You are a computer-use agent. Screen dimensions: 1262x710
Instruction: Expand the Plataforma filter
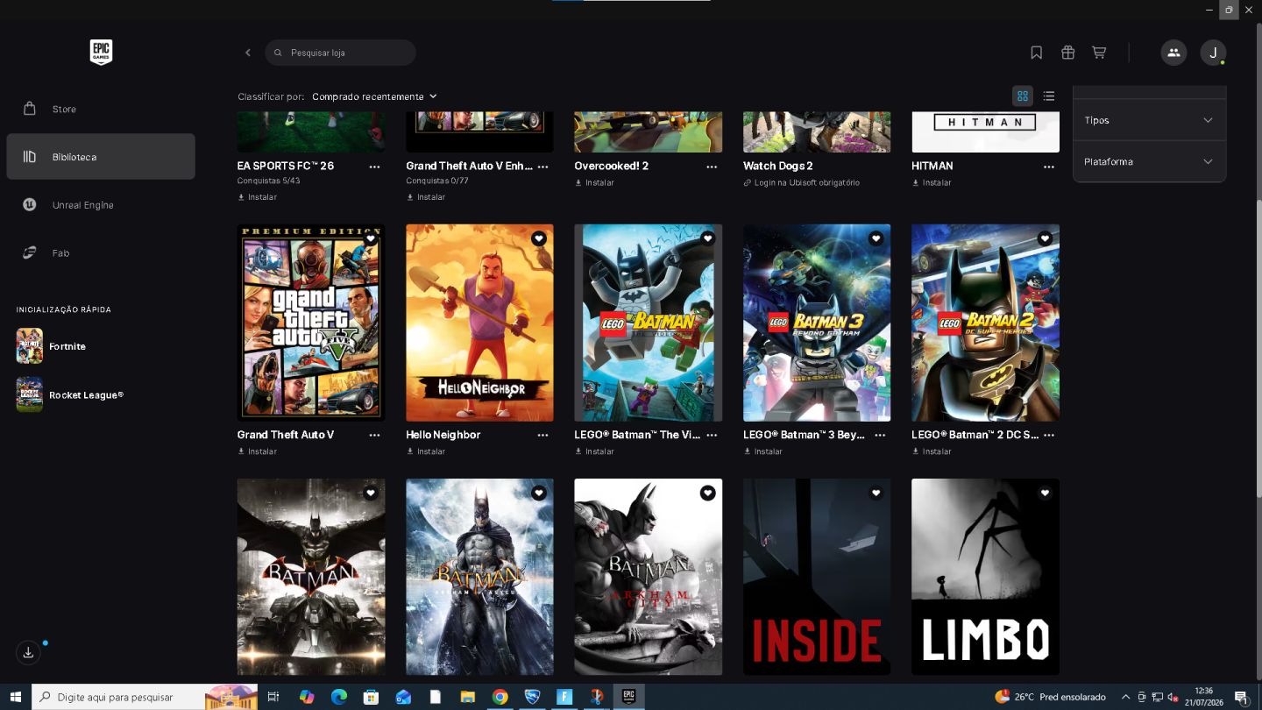[1149, 161]
